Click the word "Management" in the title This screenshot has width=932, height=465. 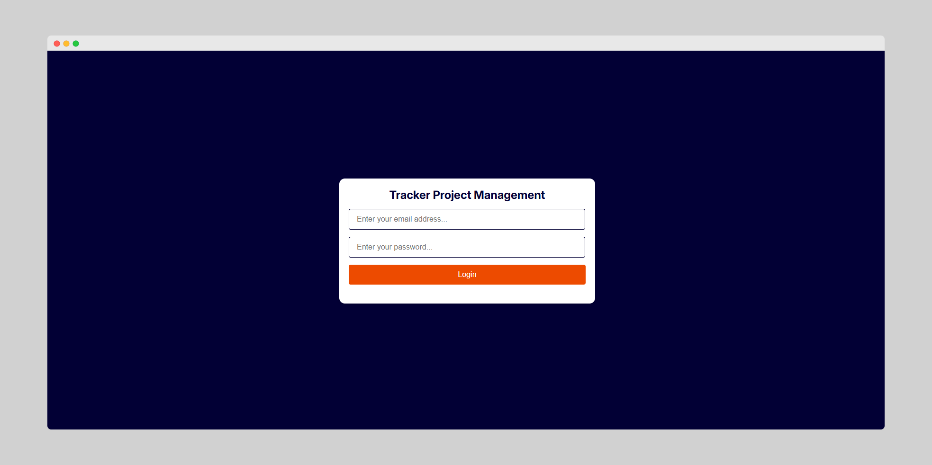click(x=509, y=195)
